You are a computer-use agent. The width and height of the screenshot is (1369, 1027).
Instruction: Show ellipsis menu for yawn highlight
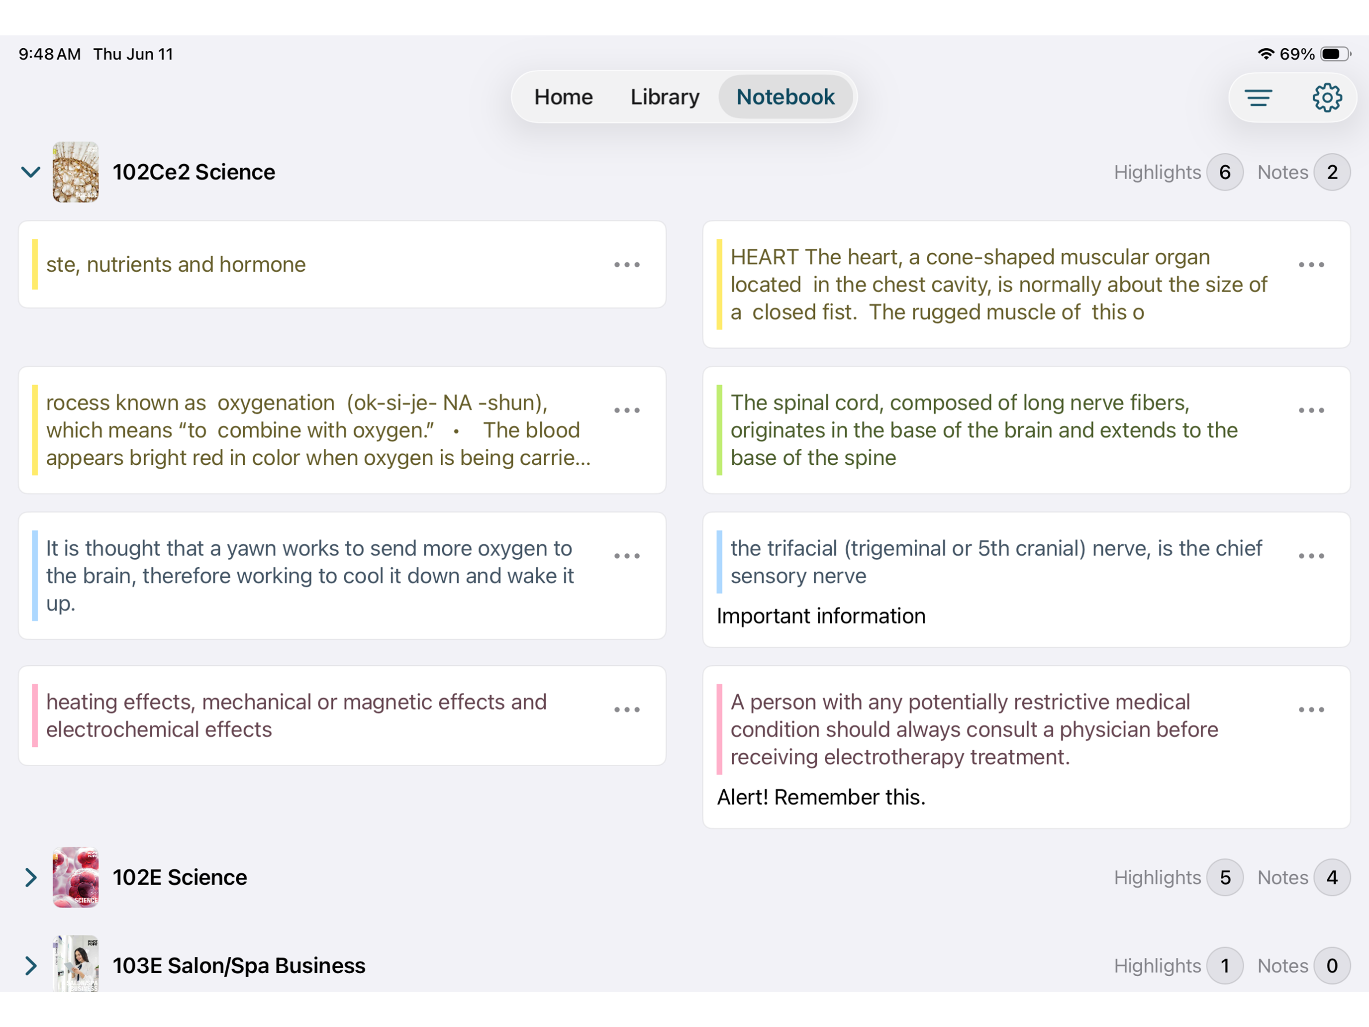click(627, 556)
